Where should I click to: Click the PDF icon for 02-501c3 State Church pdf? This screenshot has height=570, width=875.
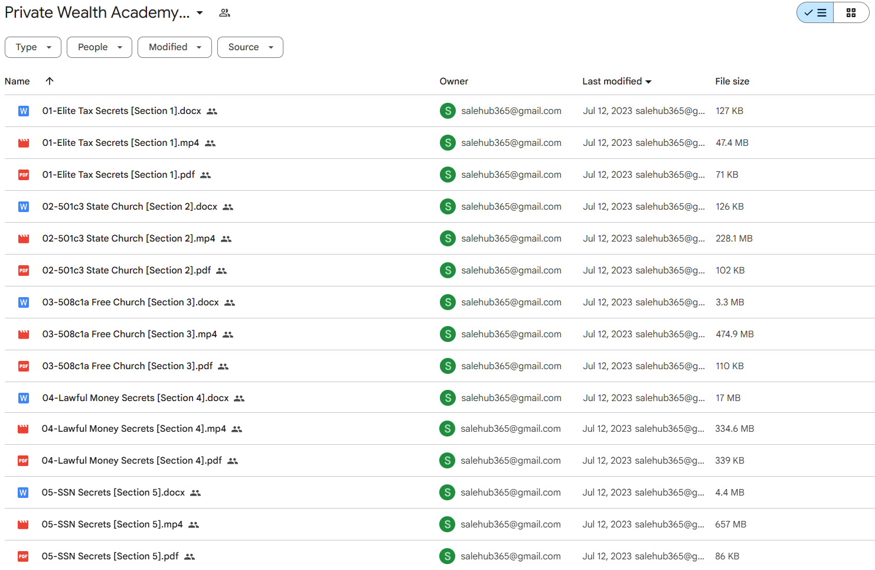[x=24, y=271]
